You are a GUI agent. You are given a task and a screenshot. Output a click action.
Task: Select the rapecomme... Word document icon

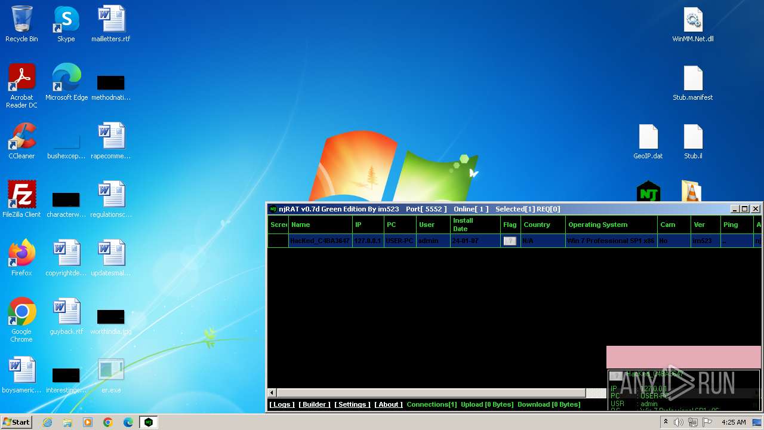click(x=111, y=141)
